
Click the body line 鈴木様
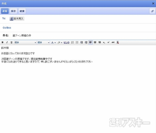pos(5,48)
